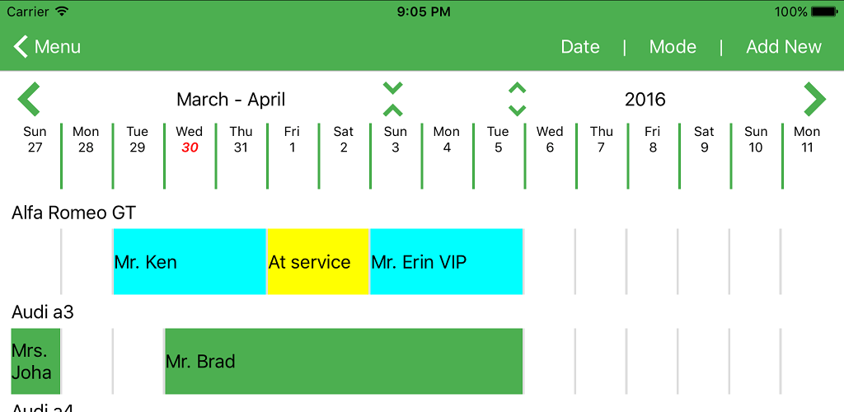This screenshot has width=844, height=412.
Task: Select Wed 30 highlighted date column
Action: (190, 139)
